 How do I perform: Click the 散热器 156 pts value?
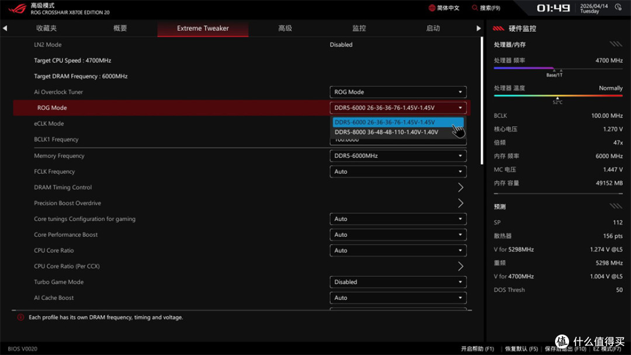[613, 236]
